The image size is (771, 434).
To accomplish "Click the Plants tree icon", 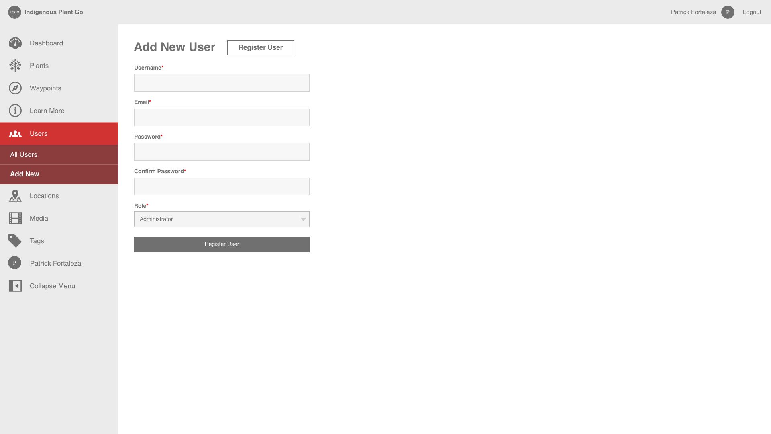I will coord(15,66).
